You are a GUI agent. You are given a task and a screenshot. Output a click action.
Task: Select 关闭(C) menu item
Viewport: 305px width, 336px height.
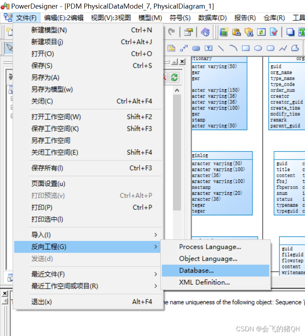[87, 101]
